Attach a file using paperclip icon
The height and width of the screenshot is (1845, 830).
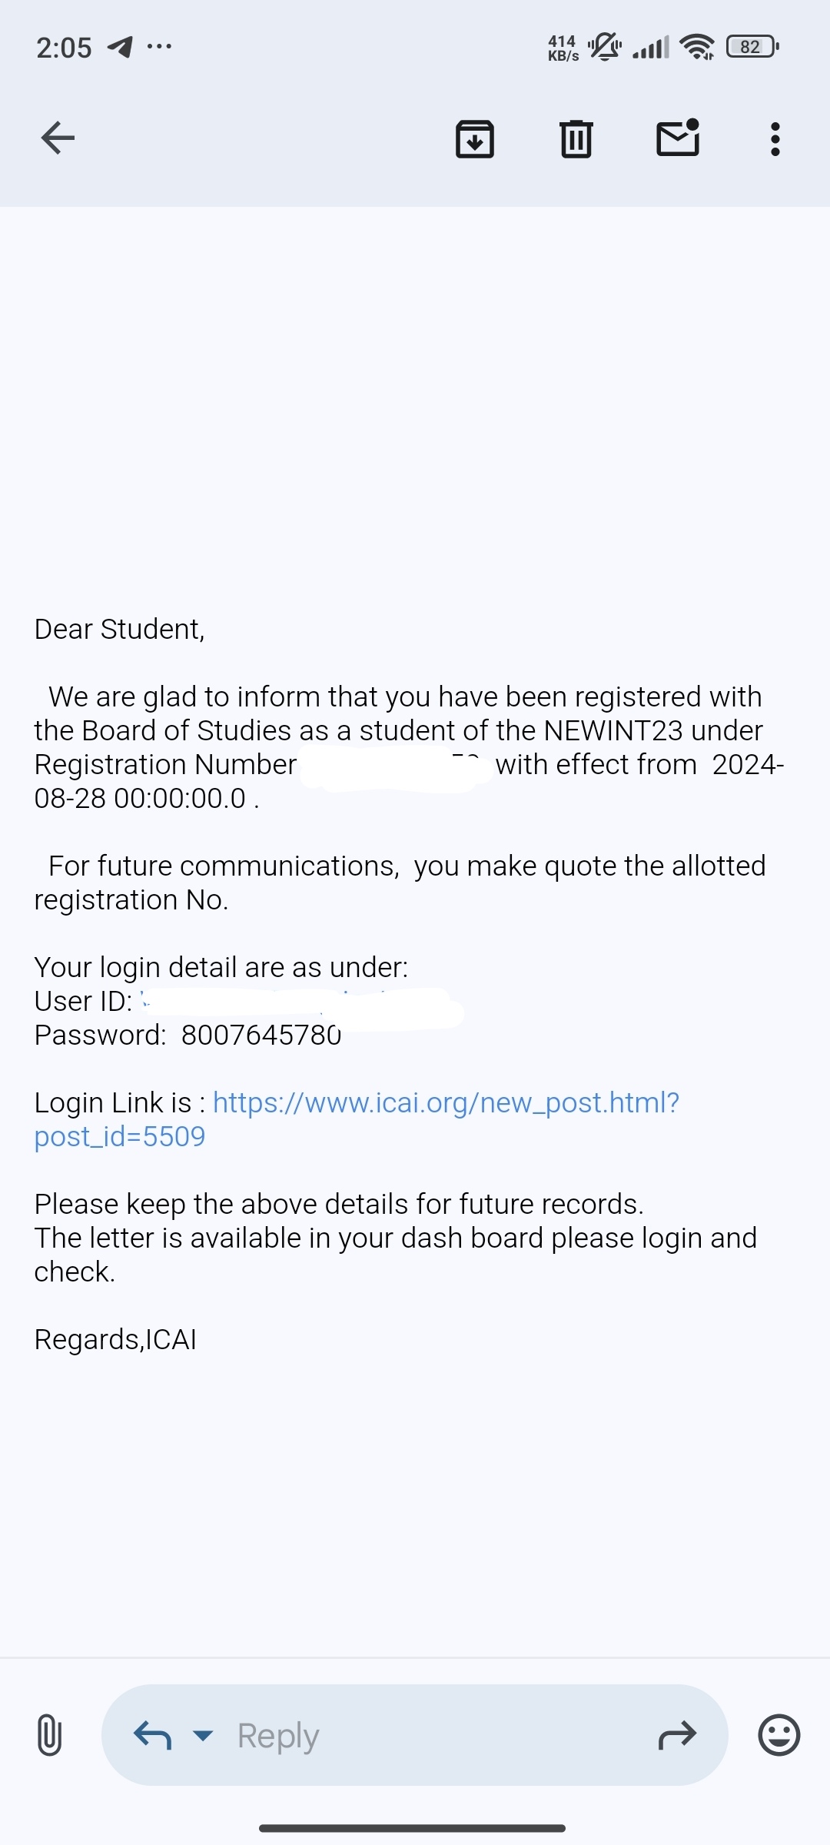coord(49,1735)
